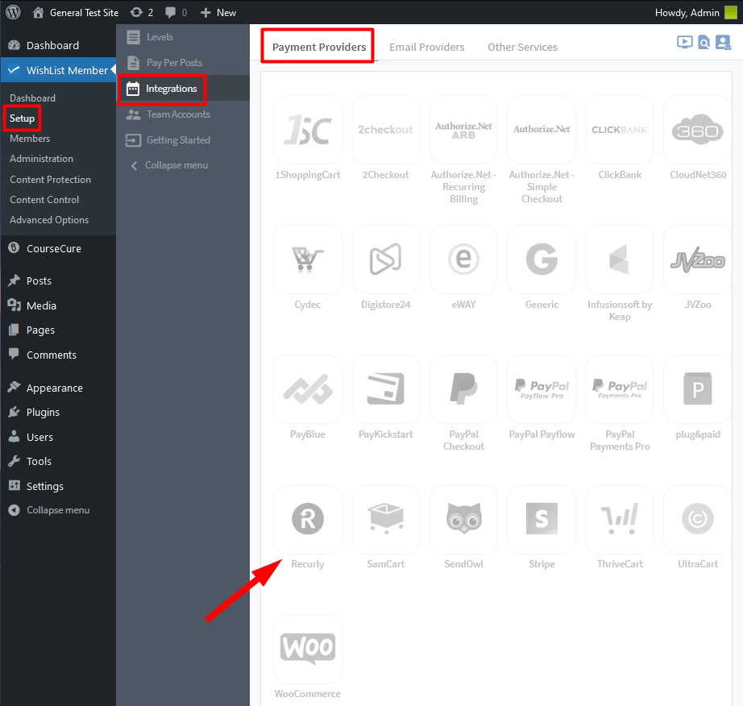Open Authorize.Net Simple Checkout integration
The height and width of the screenshot is (706, 743).
pyautogui.click(x=542, y=130)
